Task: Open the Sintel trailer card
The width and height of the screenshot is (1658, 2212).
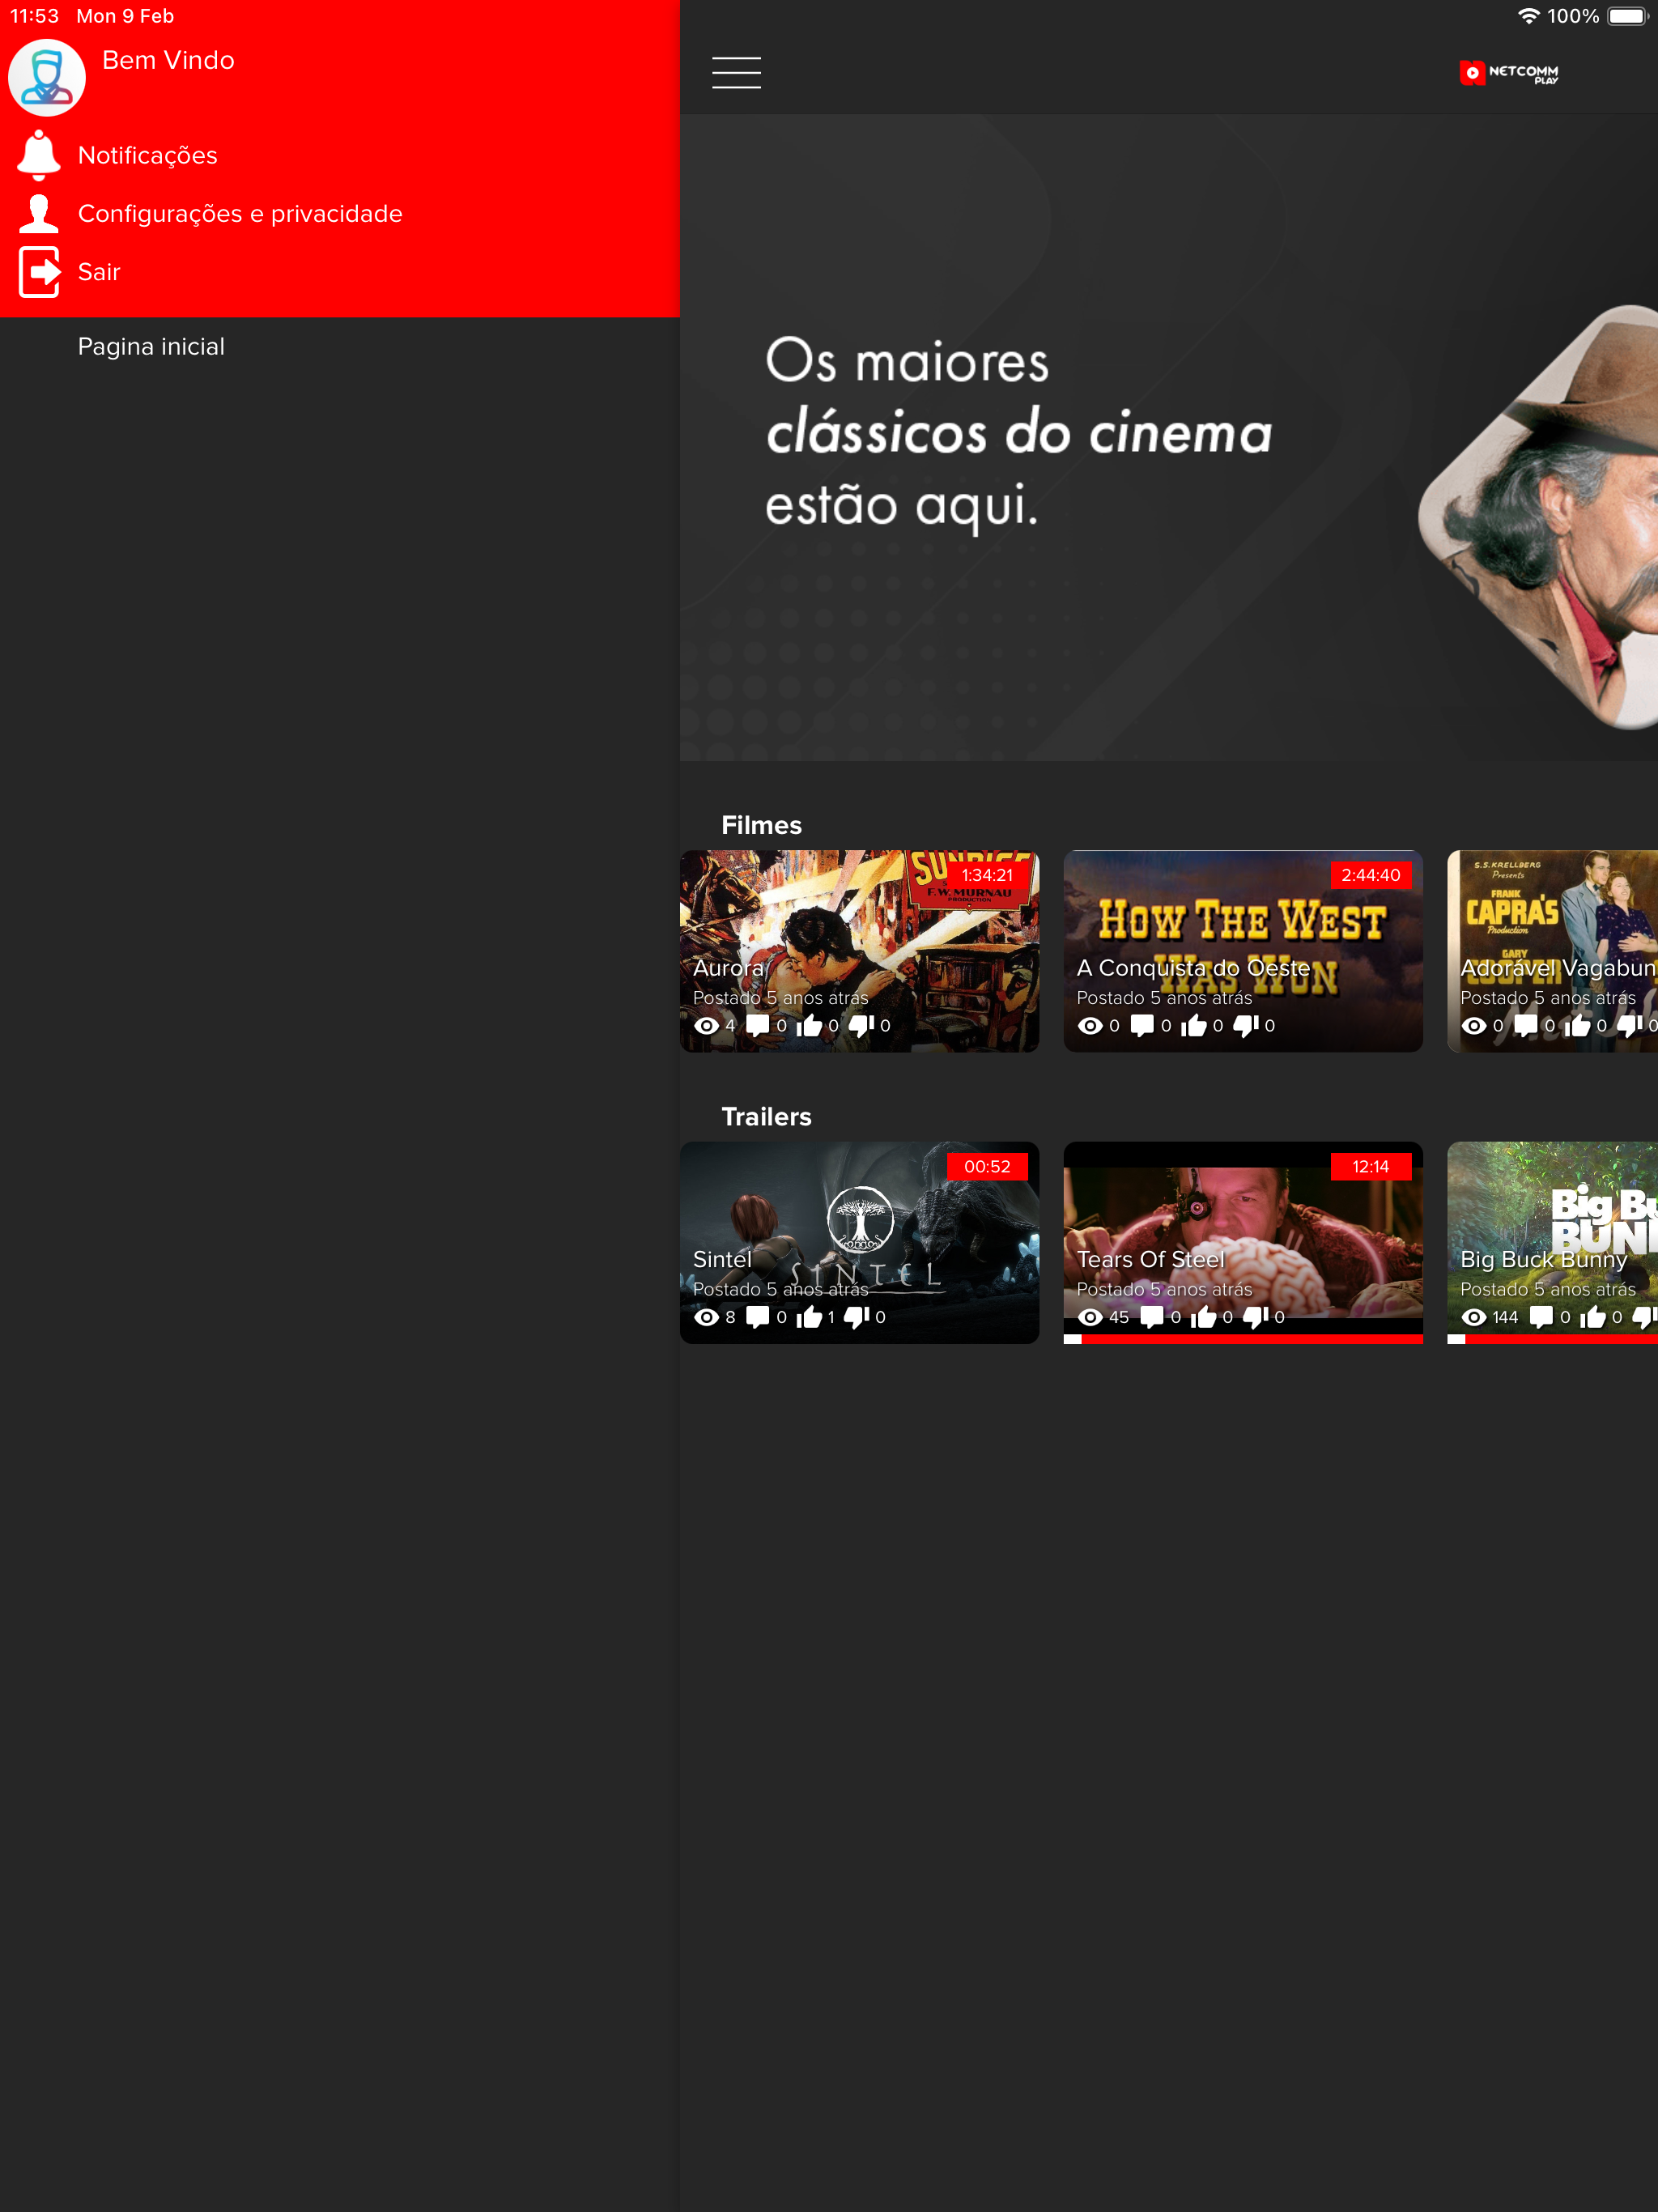Action: (859, 1242)
